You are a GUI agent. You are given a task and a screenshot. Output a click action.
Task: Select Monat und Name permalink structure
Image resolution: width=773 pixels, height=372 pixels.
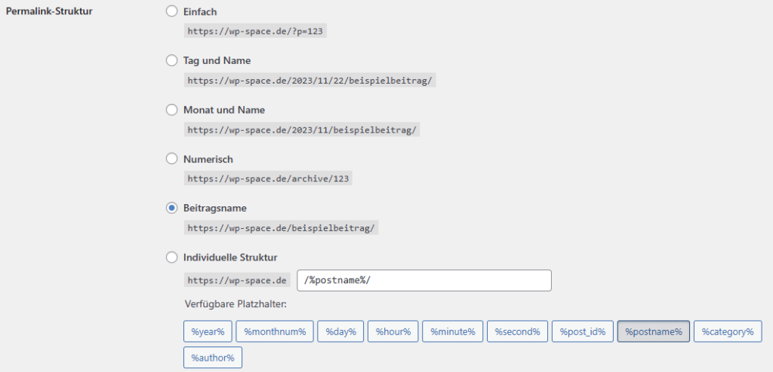point(171,110)
